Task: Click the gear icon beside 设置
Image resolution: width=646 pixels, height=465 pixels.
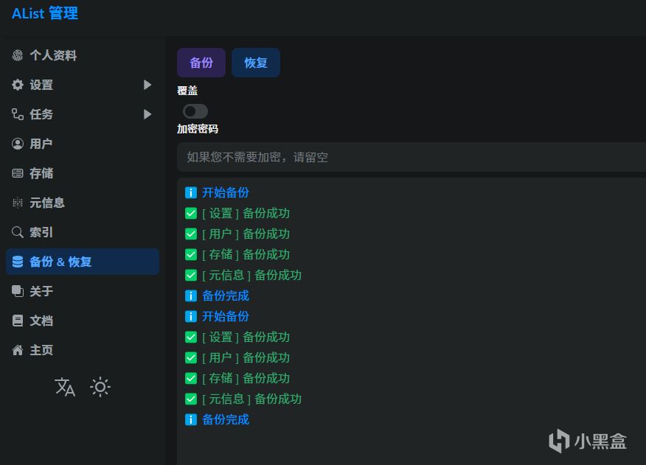Action: pos(18,85)
